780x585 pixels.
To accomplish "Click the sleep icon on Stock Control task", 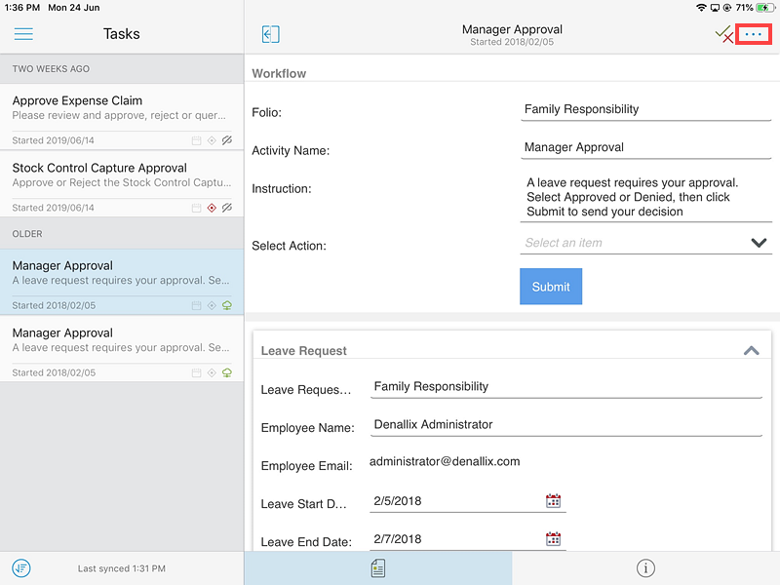I will 227,208.
